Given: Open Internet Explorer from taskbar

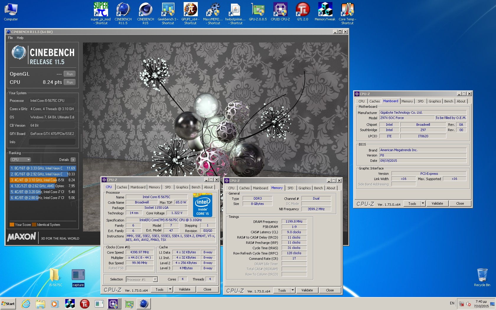Looking at the screenshot, I should coord(26,304).
